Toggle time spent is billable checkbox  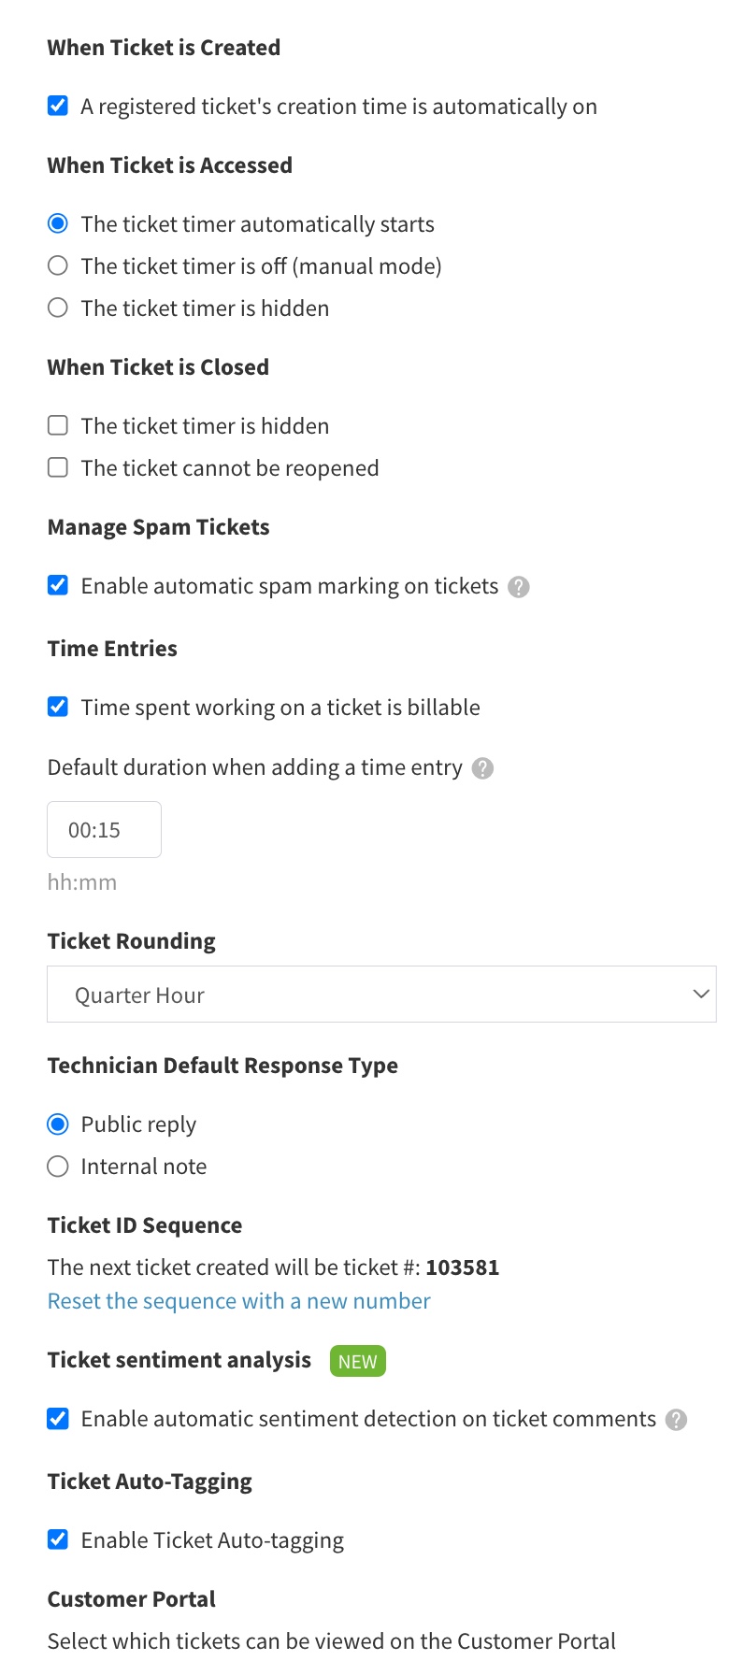click(x=58, y=707)
